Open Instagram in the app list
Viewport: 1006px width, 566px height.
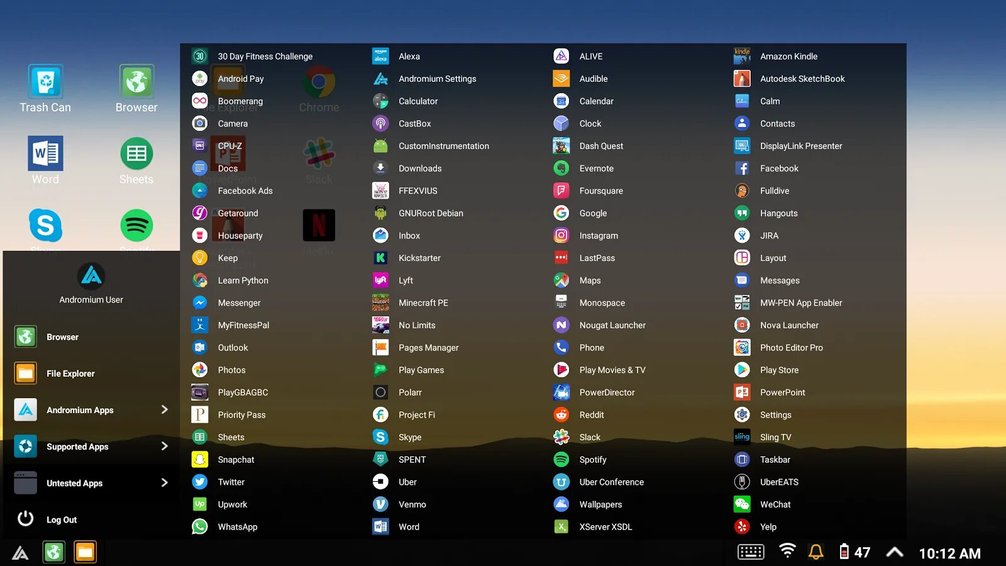click(x=586, y=235)
